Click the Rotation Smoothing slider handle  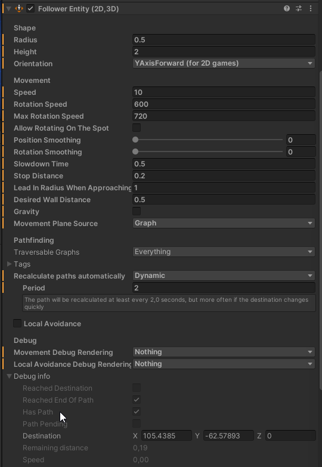click(135, 151)
